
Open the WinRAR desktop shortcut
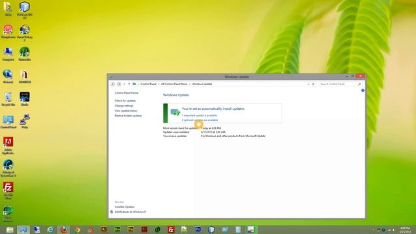25,77
